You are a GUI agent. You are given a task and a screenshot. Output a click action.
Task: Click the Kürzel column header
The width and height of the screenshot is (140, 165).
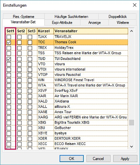(x=45, y=31)
